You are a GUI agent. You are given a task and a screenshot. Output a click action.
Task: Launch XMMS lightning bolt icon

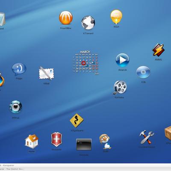tap(158, 50)
